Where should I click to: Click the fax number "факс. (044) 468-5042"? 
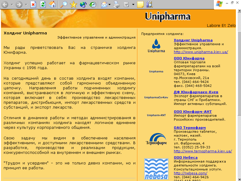(x=193, y=86)
